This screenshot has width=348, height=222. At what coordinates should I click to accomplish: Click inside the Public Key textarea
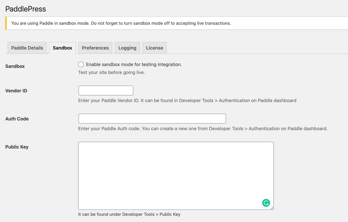point(176,176)
